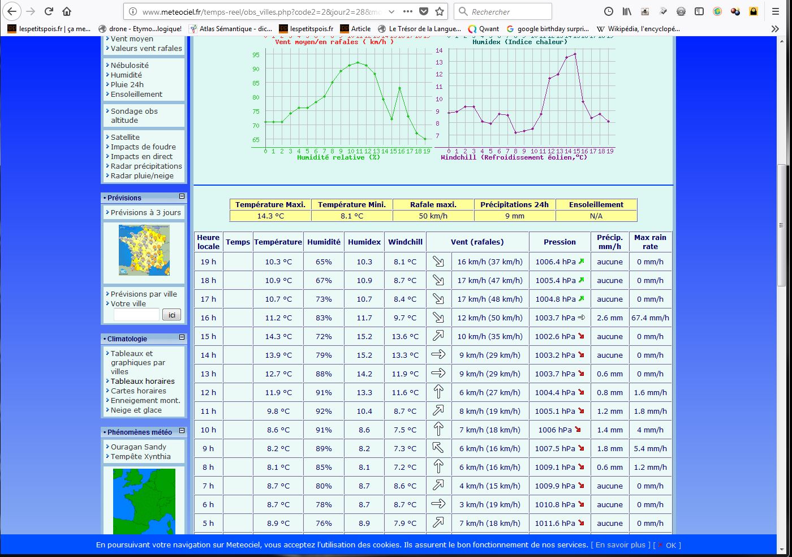
Task: Show more bookmarks with the chevron
Action: [775, 28]
